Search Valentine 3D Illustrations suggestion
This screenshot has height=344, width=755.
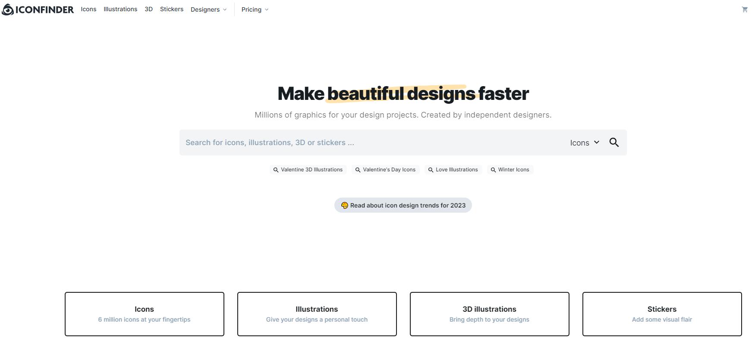tap(308, 170)
